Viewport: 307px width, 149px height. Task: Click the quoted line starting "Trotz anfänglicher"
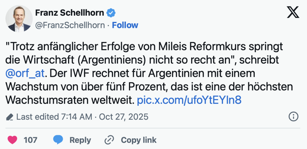[x=144, y=47]
